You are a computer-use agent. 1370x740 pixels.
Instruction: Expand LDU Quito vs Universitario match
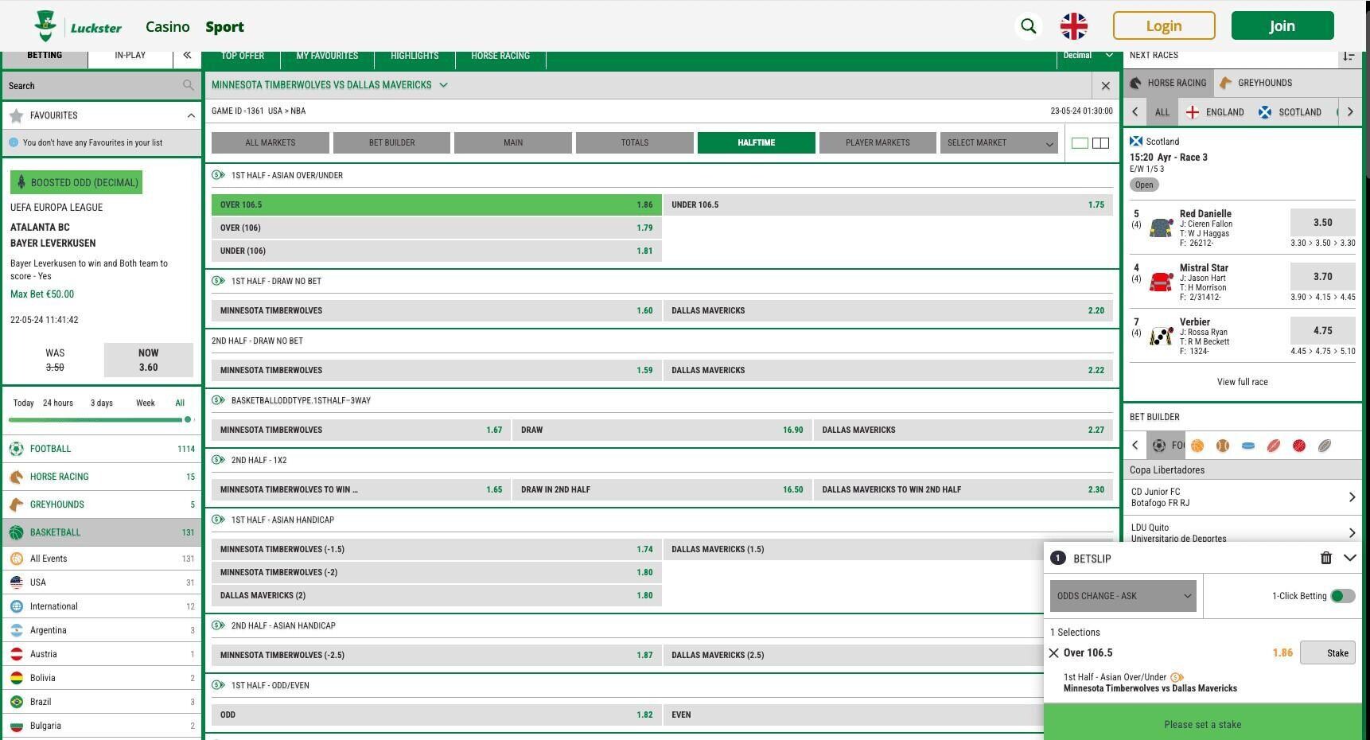[x=1243, y=532]
